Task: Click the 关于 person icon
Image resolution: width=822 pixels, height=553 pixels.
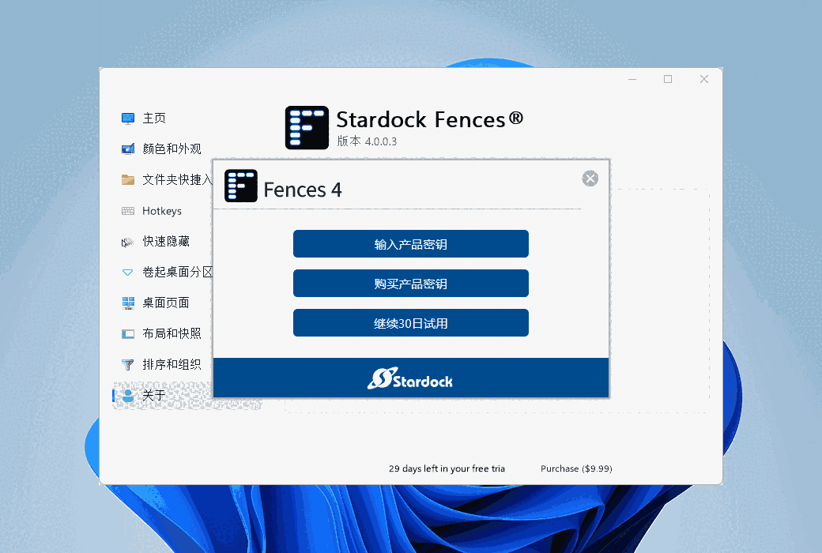Action: (x=128, y=395)
